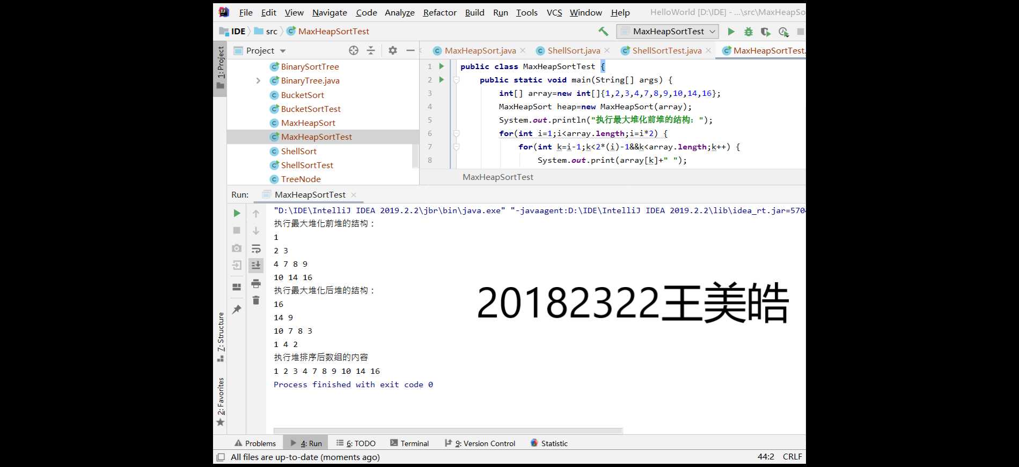Click the run gutter arrow on line 1
Image resolution: width=1019 pixels, height=467 pixels.
click(x=441, y=66)
